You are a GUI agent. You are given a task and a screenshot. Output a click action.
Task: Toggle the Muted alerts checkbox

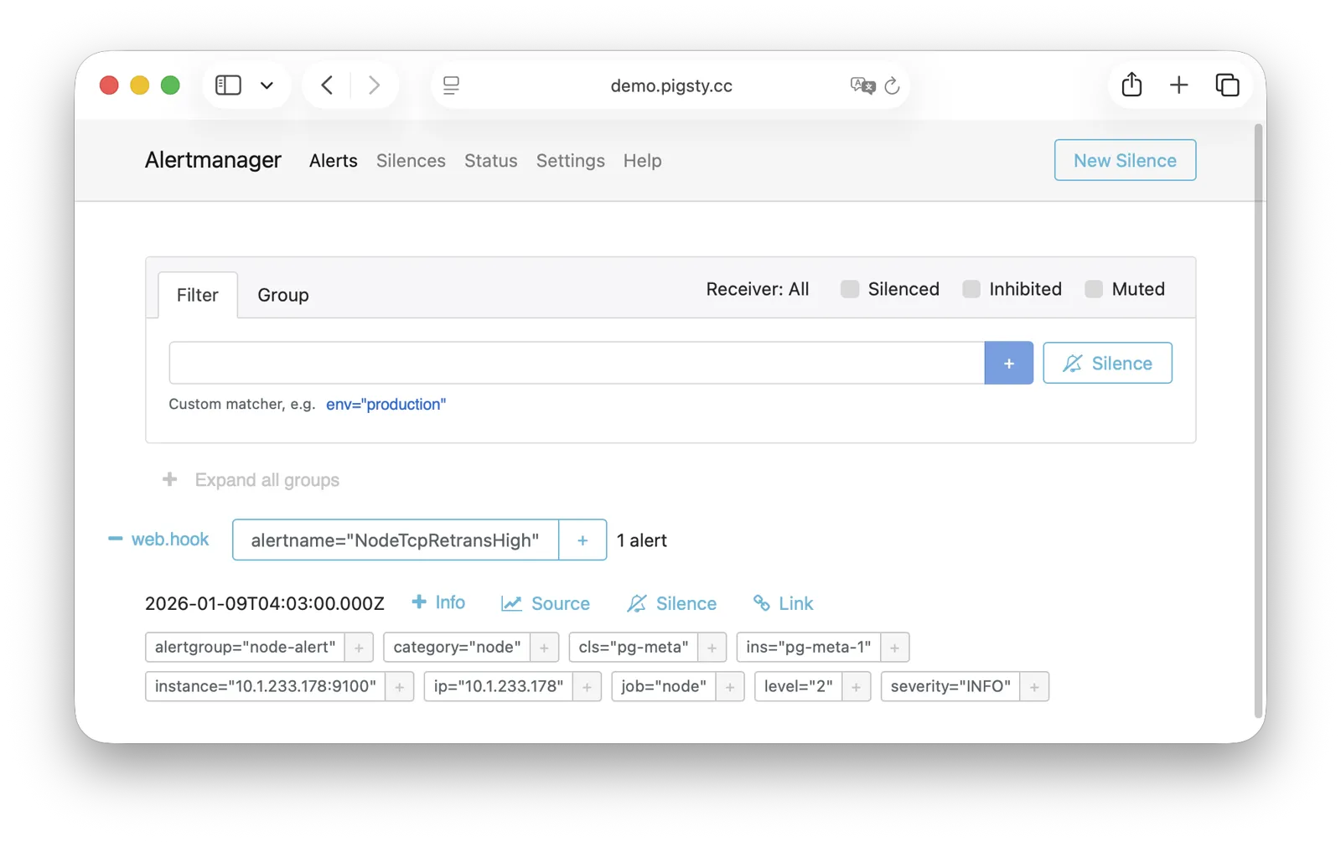click(x=1093, y=288)
